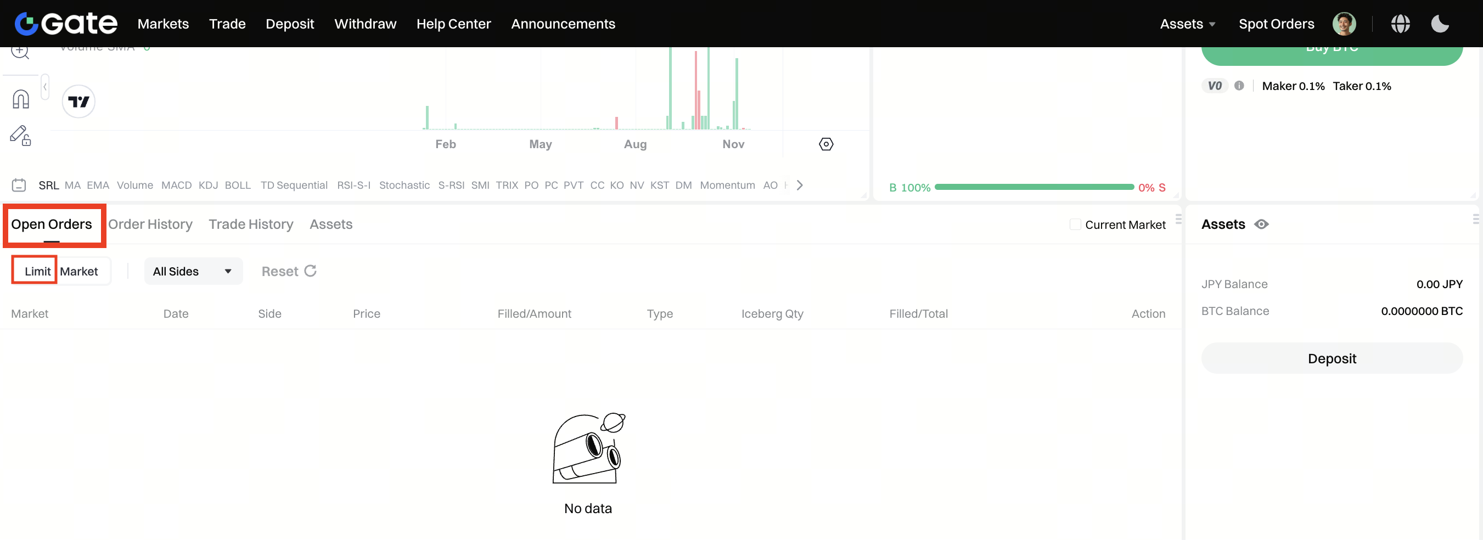Toggle the magnet mode chart tool
The height and width of the screenshot is (540, 1483).
click(21, 99)
